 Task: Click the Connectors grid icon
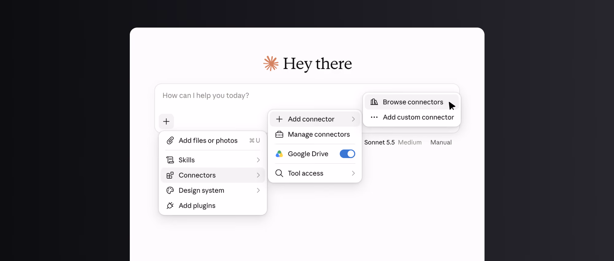170,175
